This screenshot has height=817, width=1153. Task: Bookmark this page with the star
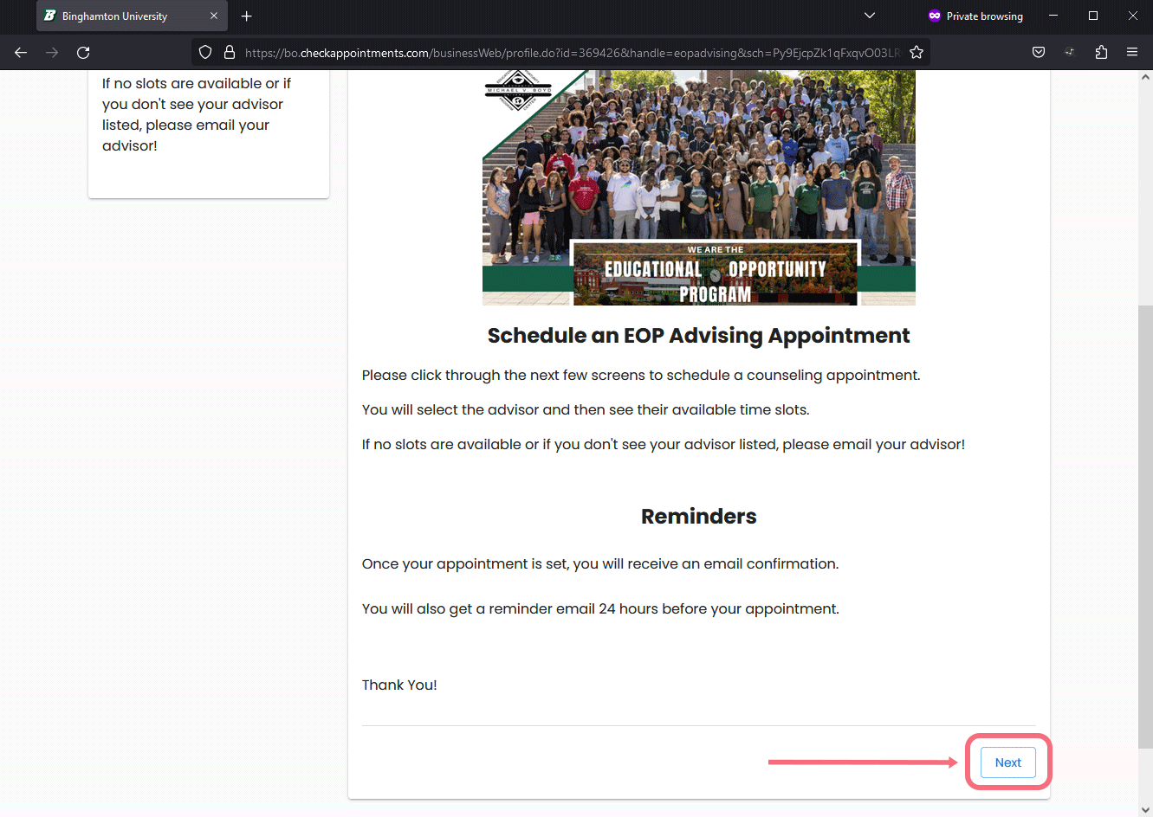coord(916,53)
